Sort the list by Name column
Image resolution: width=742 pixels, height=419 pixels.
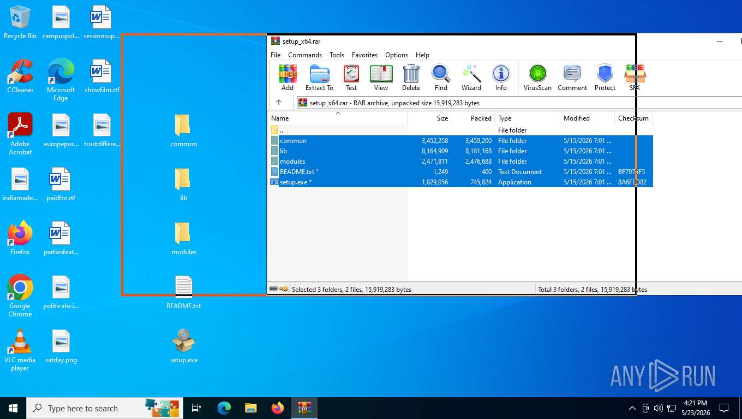[x=337, y=118]
